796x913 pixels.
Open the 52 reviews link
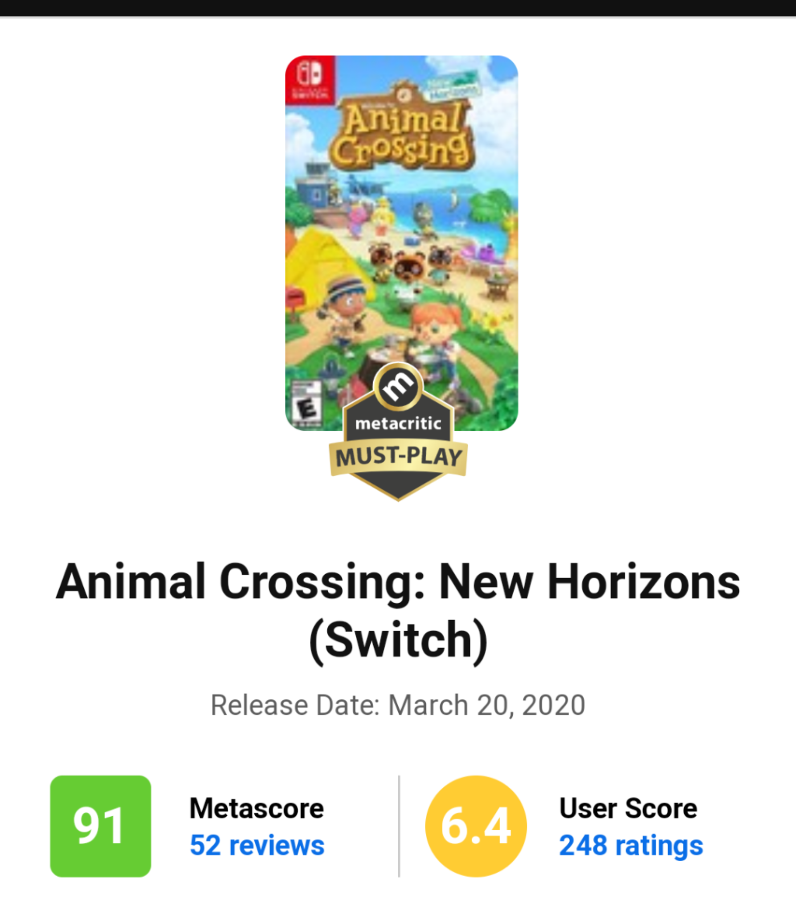coord(257,845)
